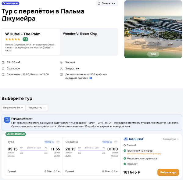This screenshot has width=183, height=180.
Task: Click the Поделиться share button
Action: tap(107, 3)
